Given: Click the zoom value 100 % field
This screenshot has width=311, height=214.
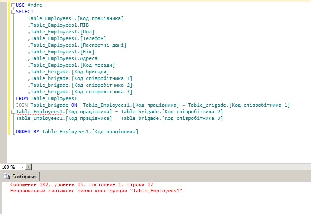Looking at the screenshot, I should (10, 167).
